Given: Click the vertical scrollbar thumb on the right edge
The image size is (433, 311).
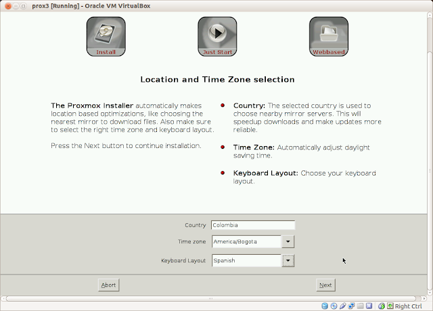Looking at the screenshot, I should click(430, 170).
